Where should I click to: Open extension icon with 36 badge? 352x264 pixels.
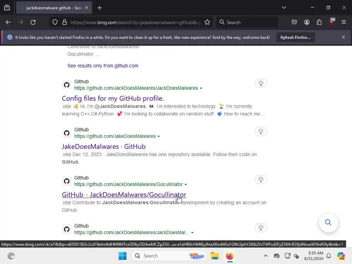click(332, 22)
